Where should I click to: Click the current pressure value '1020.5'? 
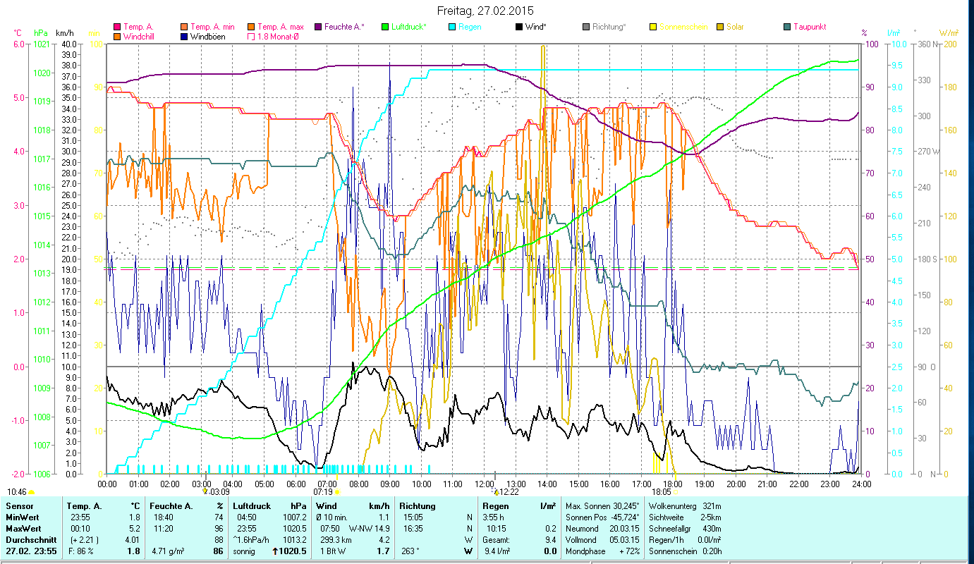(293, 551)
